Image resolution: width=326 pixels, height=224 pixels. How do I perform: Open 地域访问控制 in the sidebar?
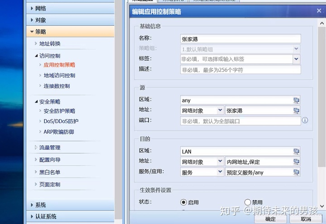[59, 76]
